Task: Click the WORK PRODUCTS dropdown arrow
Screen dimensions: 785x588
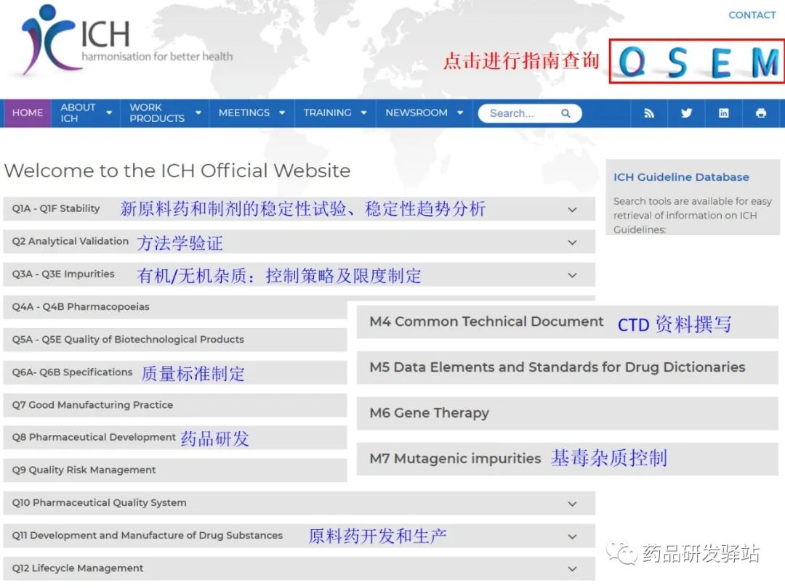Action: [198, 113]
